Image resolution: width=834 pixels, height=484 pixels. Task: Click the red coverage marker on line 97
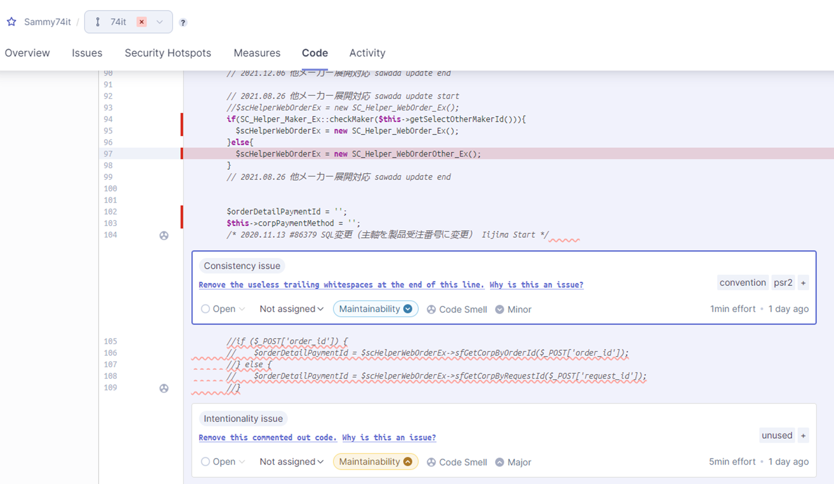point(182,154)
